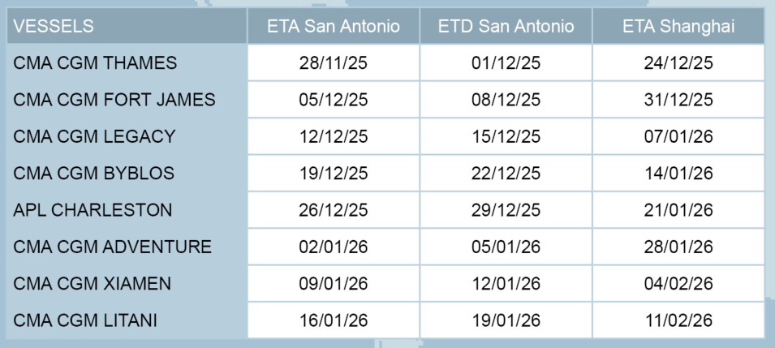The height and width of the screenshot is (348, 775).
Task: Select the ETD San Antonio column header
Action: [506, 26]
